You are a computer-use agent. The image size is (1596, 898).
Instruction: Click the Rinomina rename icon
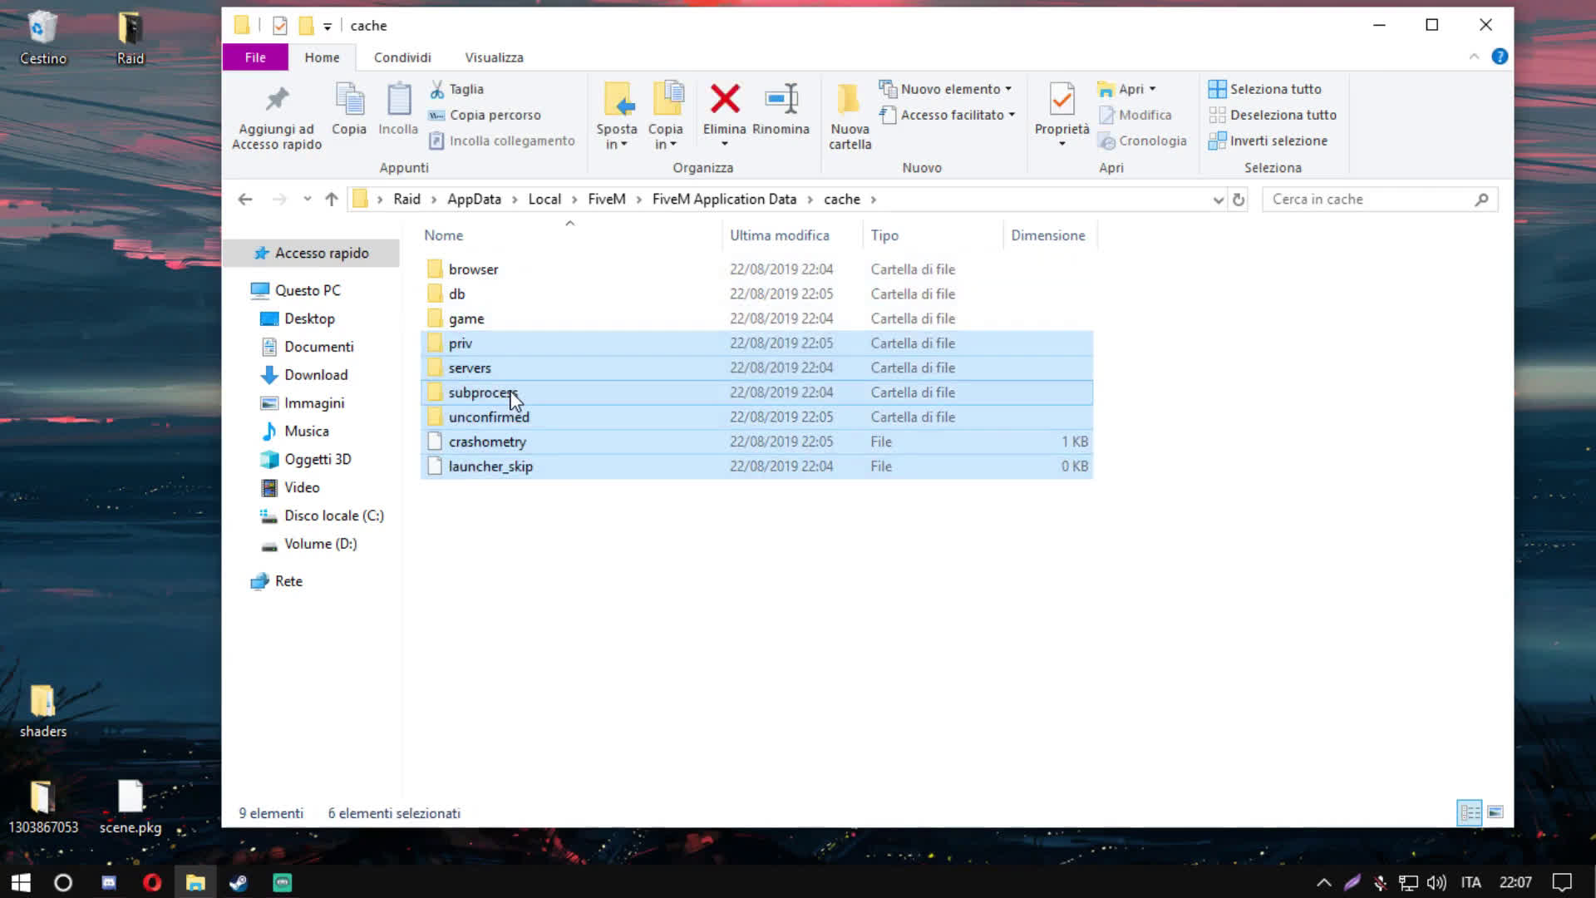point(781,100)
